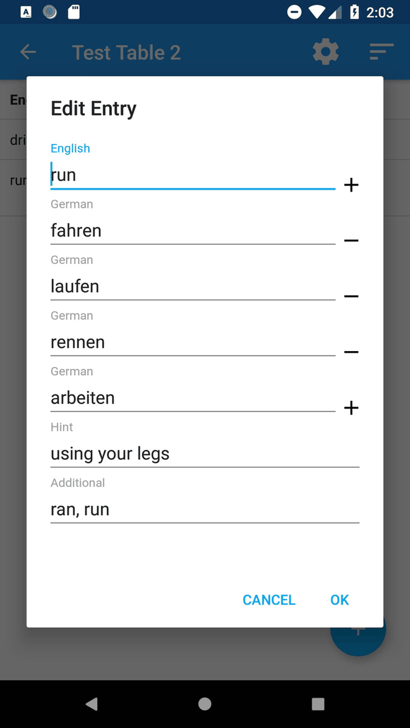Navigate back with the arrow icon
This screenshot has height=728, width=410.
click(x=28, y=52)
